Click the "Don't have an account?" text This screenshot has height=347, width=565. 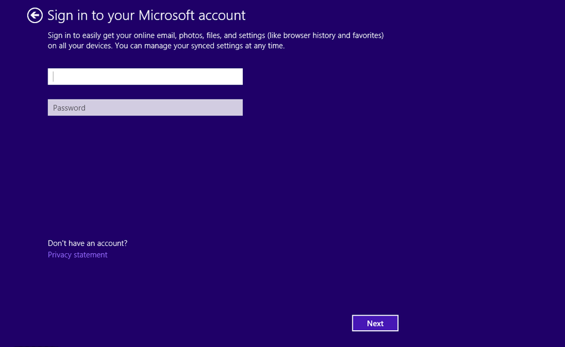coord(88,243)
